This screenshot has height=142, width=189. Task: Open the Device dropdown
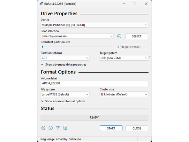(x=94, y=25)
